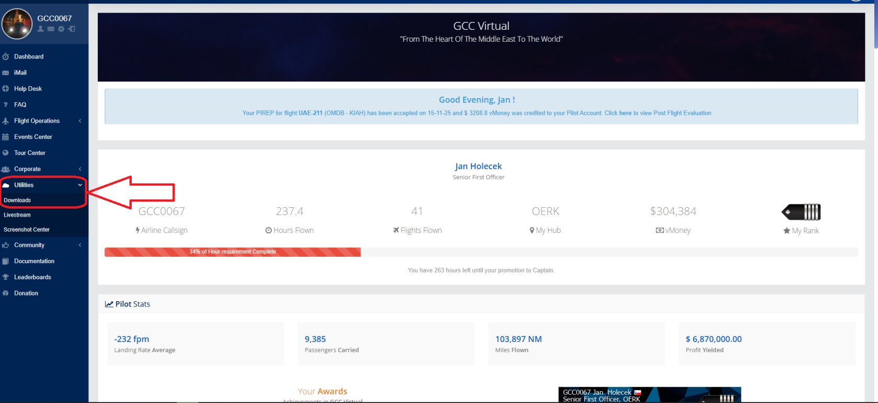Screen dimensions: 878x403
Task: Collapse the Utilities menu chevron
Action: tap(80, 185)
